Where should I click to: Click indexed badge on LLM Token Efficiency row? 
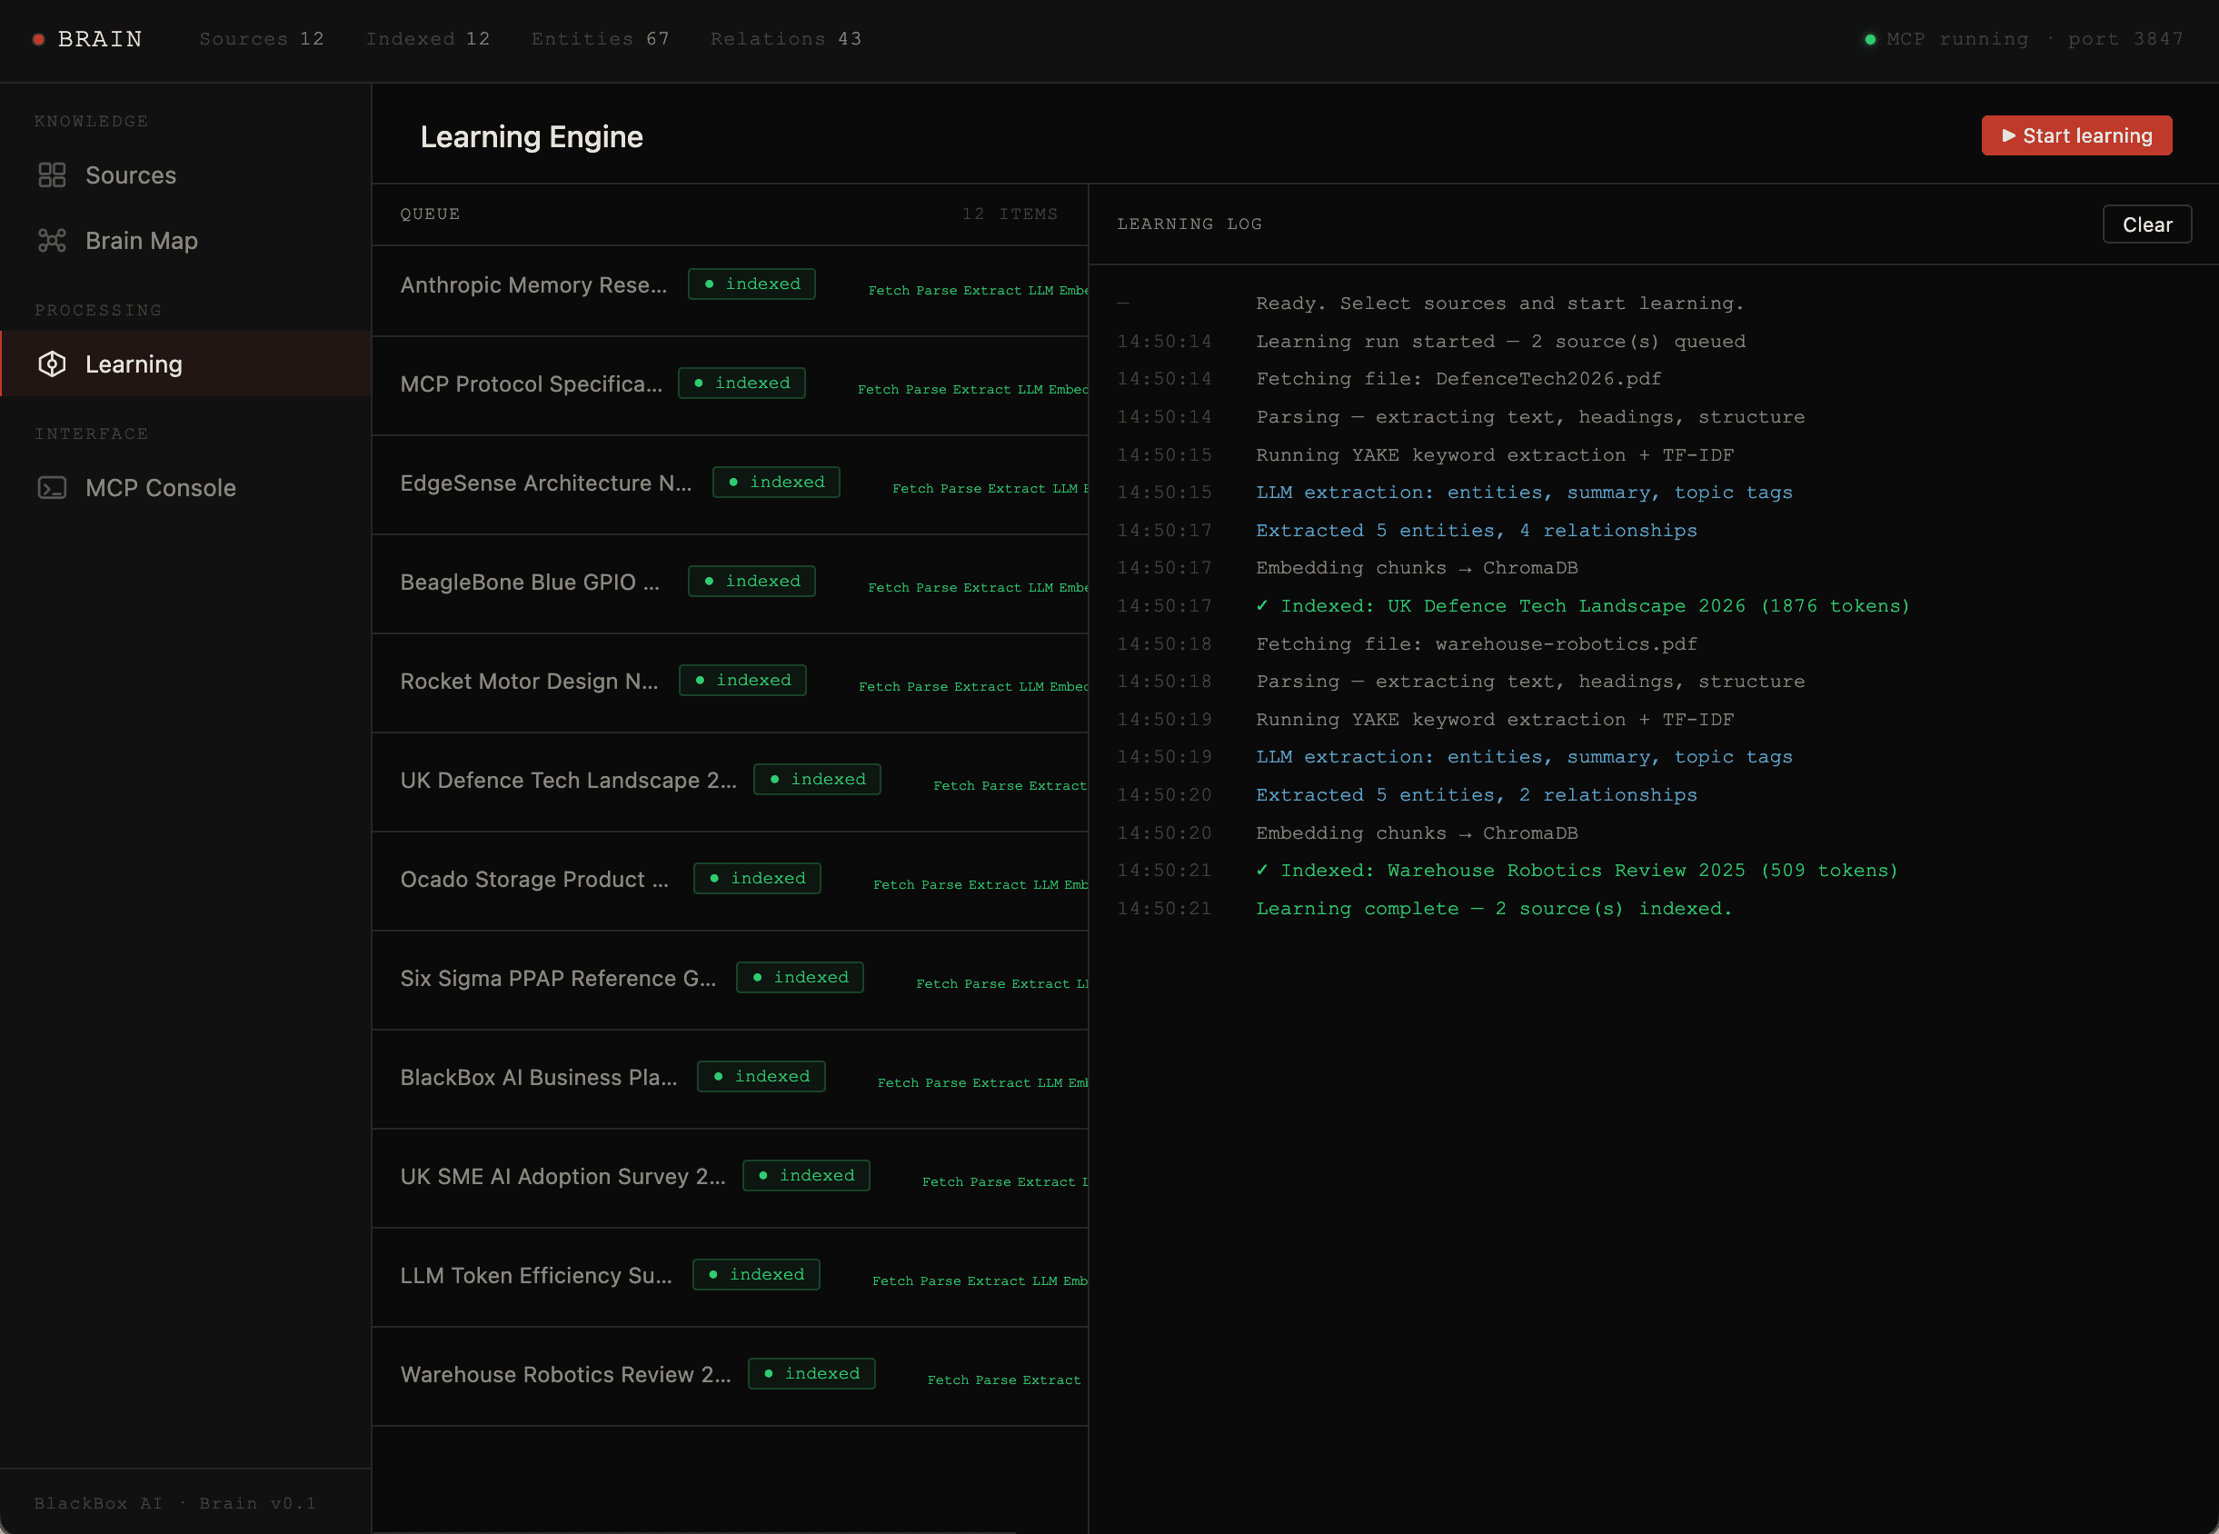pyautogui.click(x=756, y=1273)
